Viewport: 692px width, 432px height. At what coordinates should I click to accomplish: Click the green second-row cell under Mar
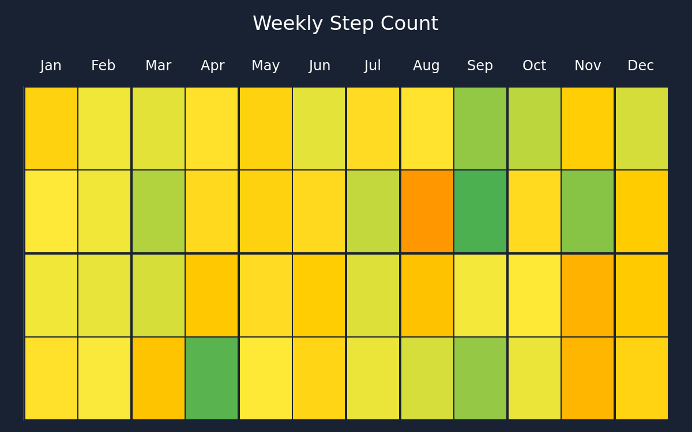(159, 211)
